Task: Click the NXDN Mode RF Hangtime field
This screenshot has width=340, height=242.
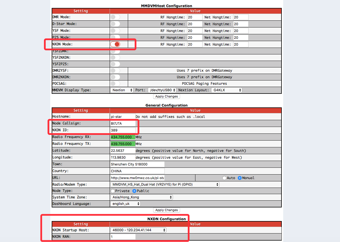Action: tap(195, 44)
